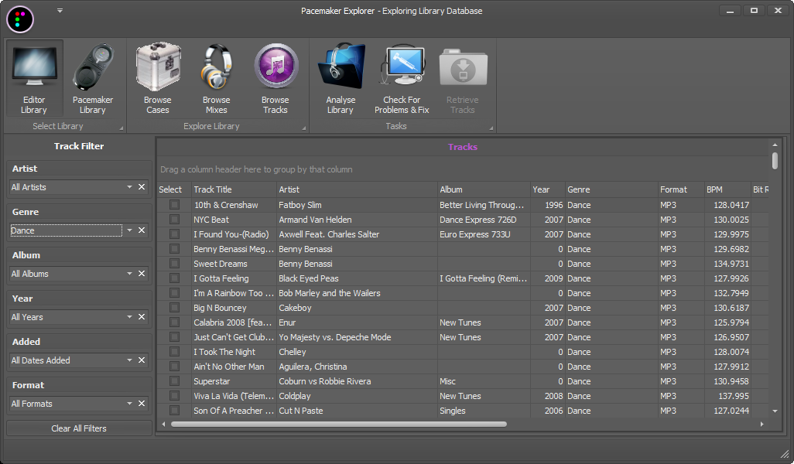Run Check For Problems & Fix

click(402, 78)
